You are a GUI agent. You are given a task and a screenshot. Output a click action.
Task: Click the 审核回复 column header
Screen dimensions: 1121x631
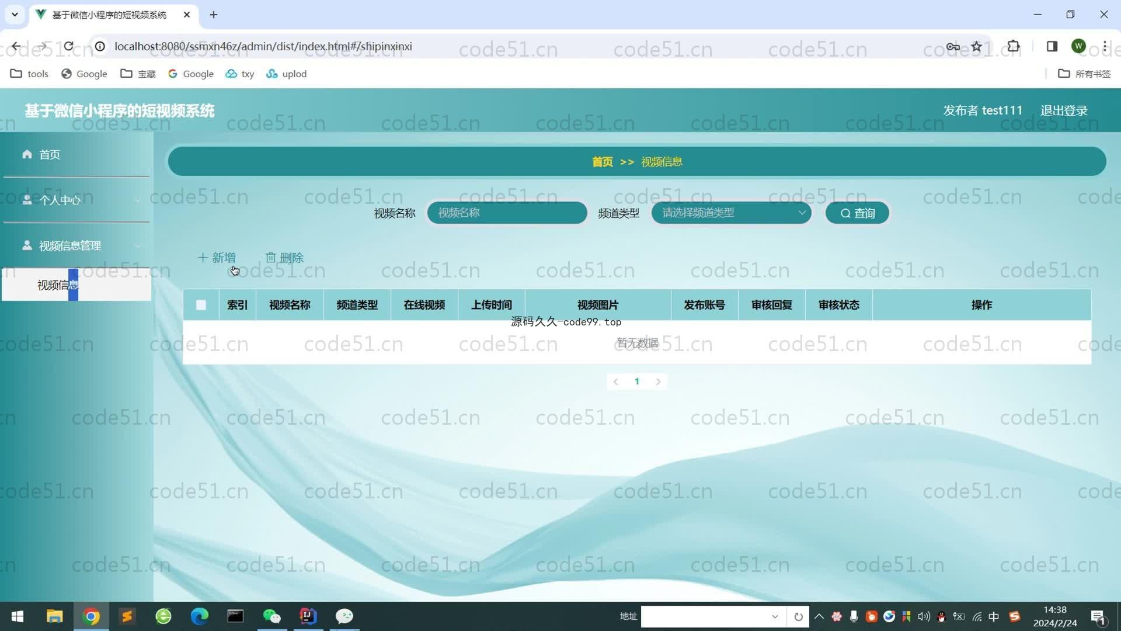[x=771, y=305]
